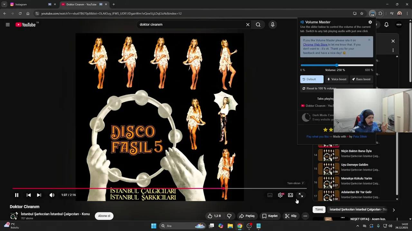Adjust the Volume Master volume slider
This screenshot has height=231, width=412.
tap(337, 65)
